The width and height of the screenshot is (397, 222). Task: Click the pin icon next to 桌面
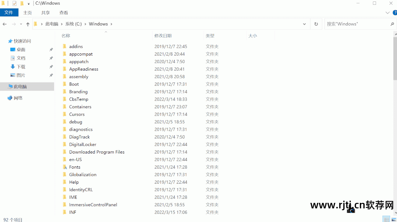click(x=51, y=50)
